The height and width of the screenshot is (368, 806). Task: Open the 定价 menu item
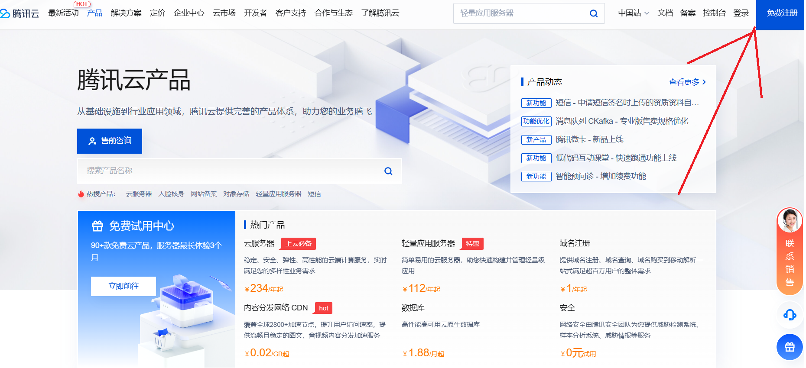157,13
